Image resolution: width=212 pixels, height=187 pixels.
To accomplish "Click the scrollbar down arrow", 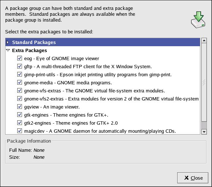I will tap(204, 132).
